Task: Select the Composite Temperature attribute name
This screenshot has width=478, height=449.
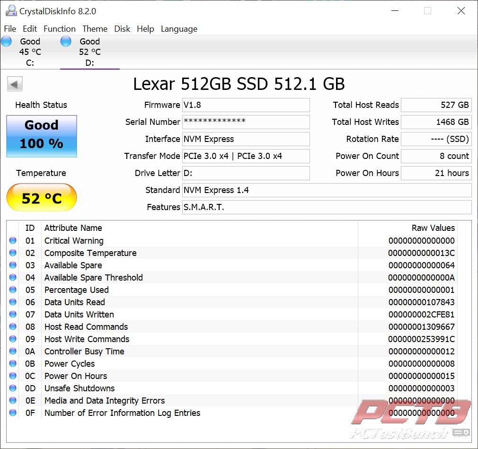Action: tap(90, 253)
